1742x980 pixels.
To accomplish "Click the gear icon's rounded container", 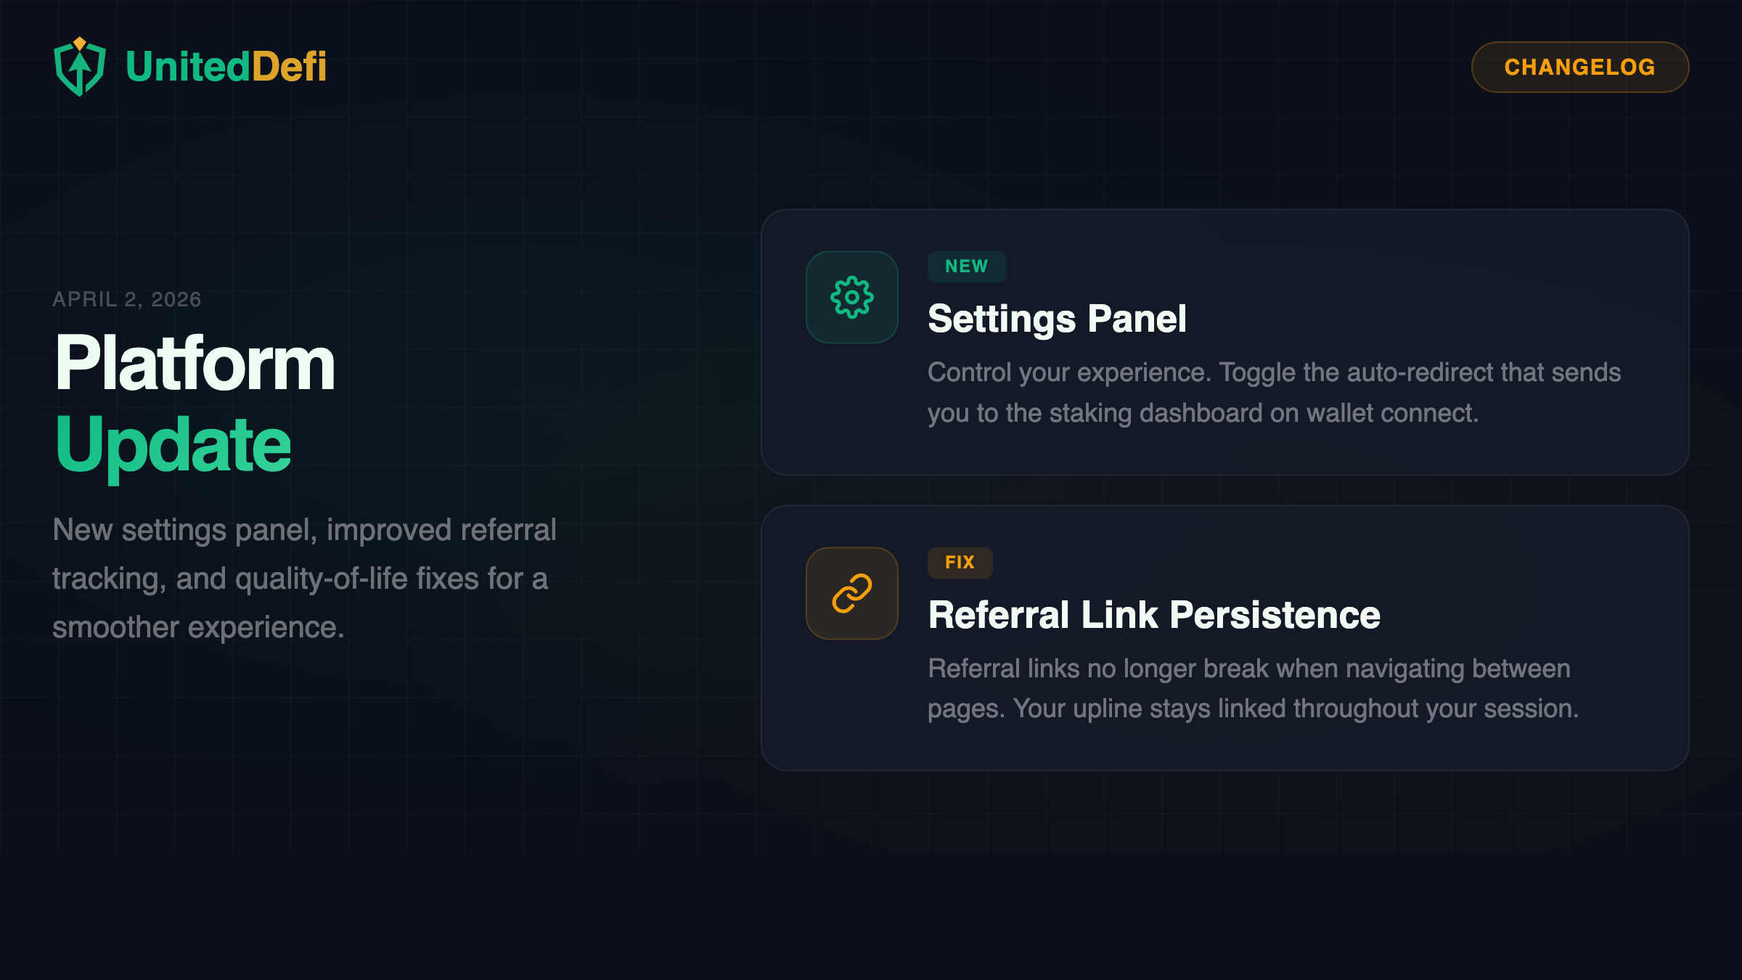I will click(851, 297).
